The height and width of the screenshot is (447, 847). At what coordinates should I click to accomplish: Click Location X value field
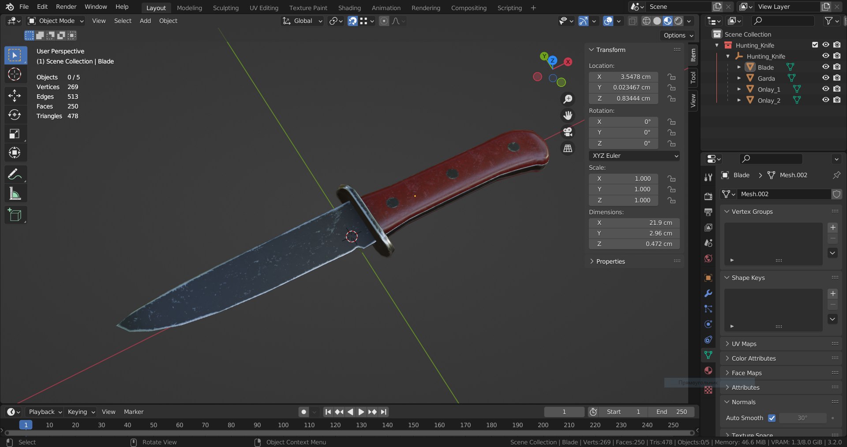click(624, 77)
